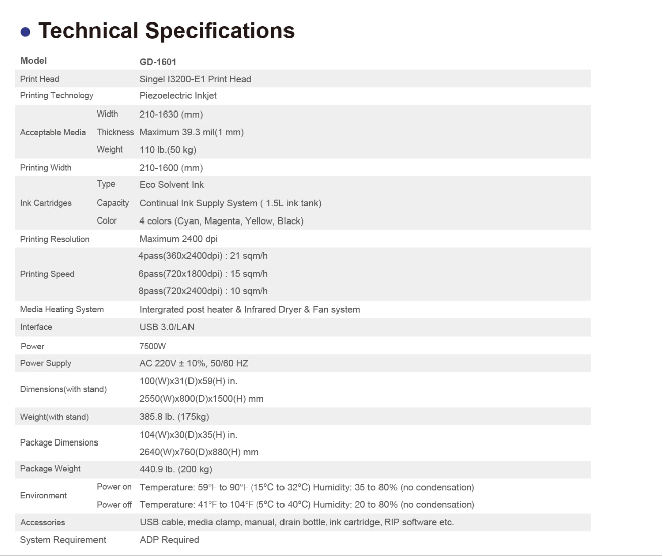Click the Technical Specifications heading
Viewport: 663px width, 556px height.
click(x=166, y=31)
